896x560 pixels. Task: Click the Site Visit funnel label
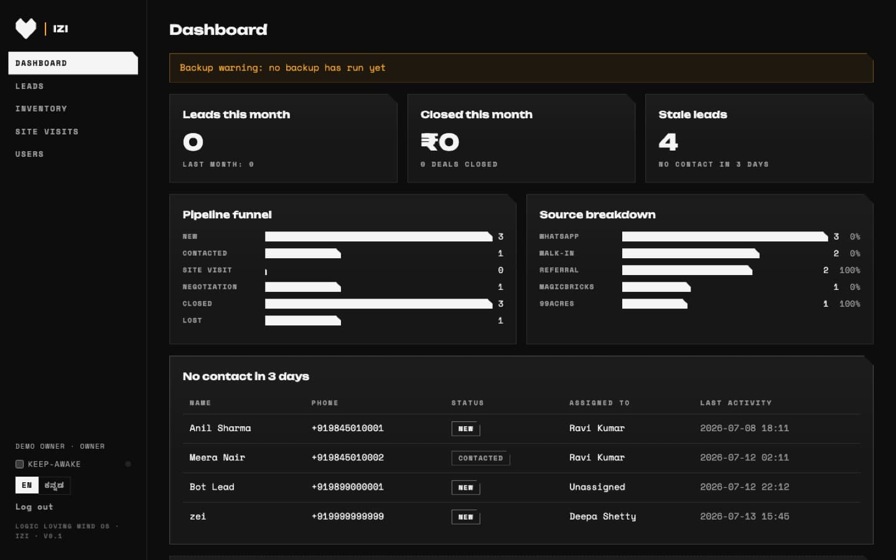tap(207, 270)
